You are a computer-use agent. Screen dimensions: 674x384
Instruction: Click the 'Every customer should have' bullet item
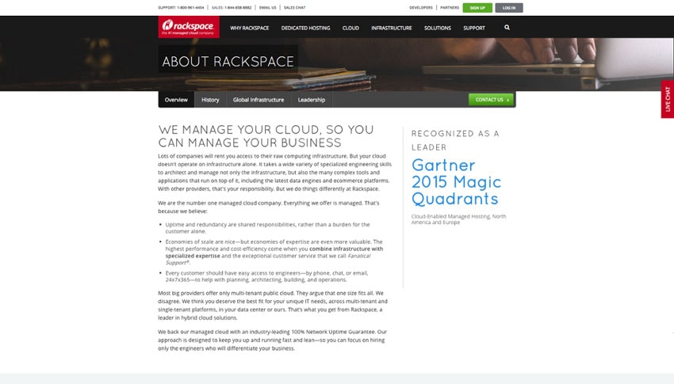point(266,276)
